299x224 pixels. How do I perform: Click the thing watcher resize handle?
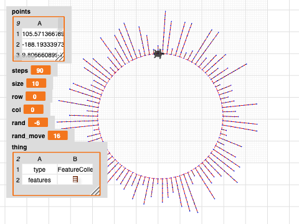point(95,191)
